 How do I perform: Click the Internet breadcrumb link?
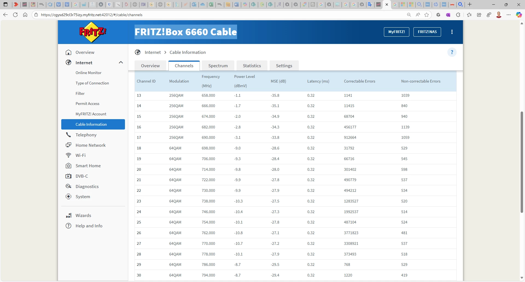pos(153,52)
